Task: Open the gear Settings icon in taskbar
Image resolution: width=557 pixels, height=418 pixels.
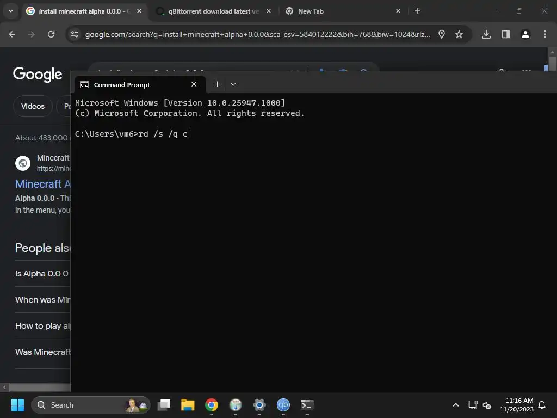Action: pos(259,404)
